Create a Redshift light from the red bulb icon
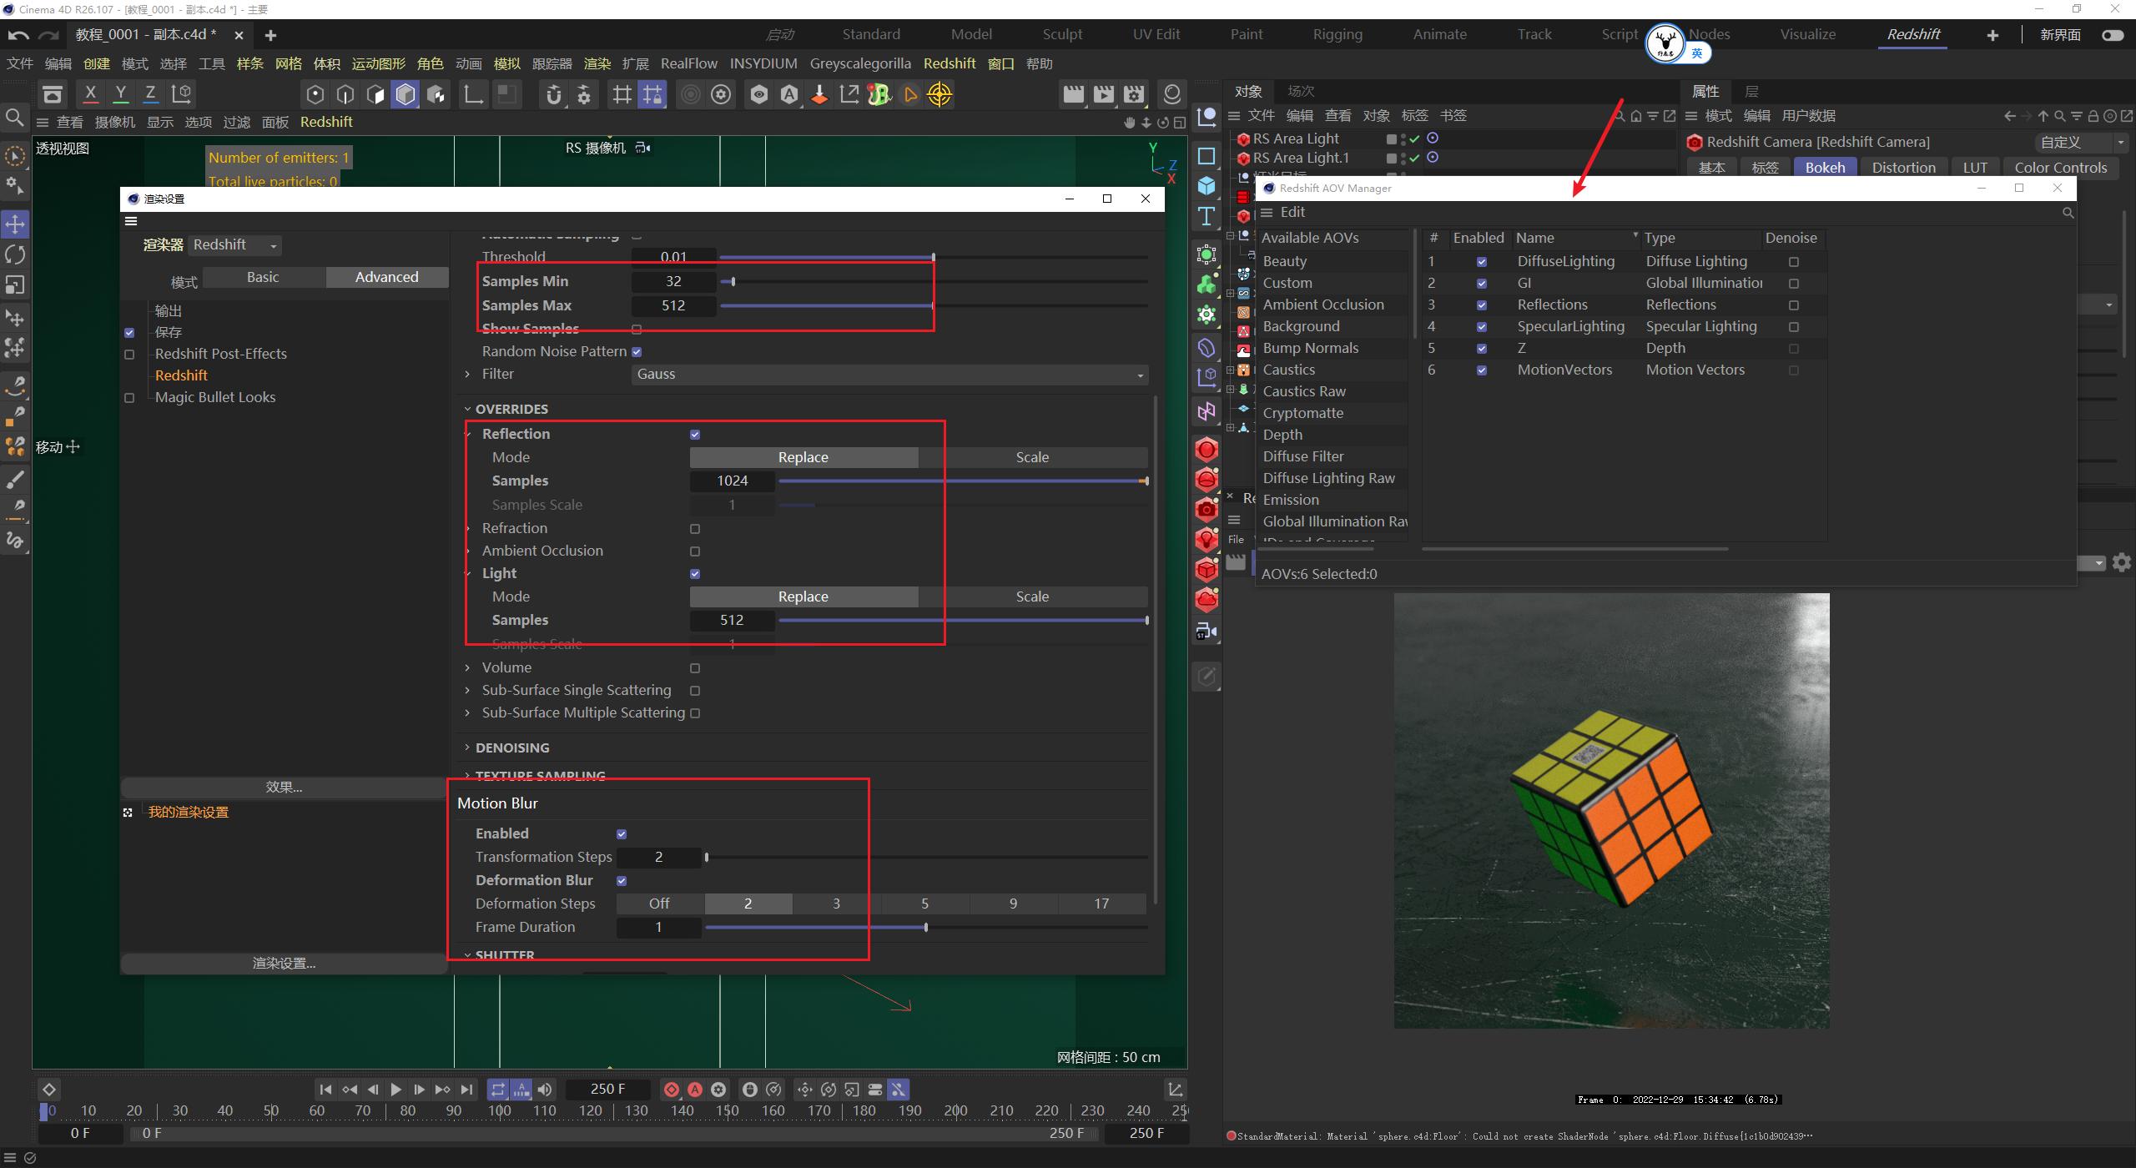Screen dimensions: 2136x1168 (x=1206, y=538)
